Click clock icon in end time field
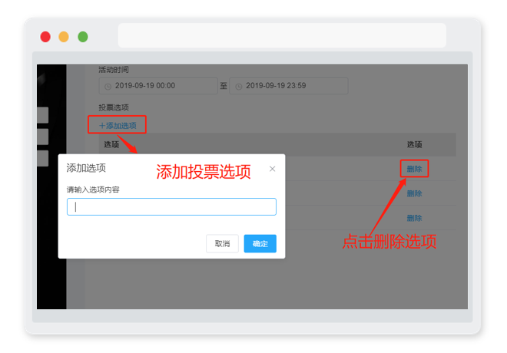Screen dimensions: 507x353 point(239,86)
